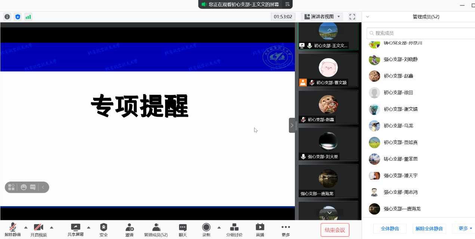Click the meeting info icon
Image resolution: width=475 pixels, height=239 pixels.
(7, 17)
